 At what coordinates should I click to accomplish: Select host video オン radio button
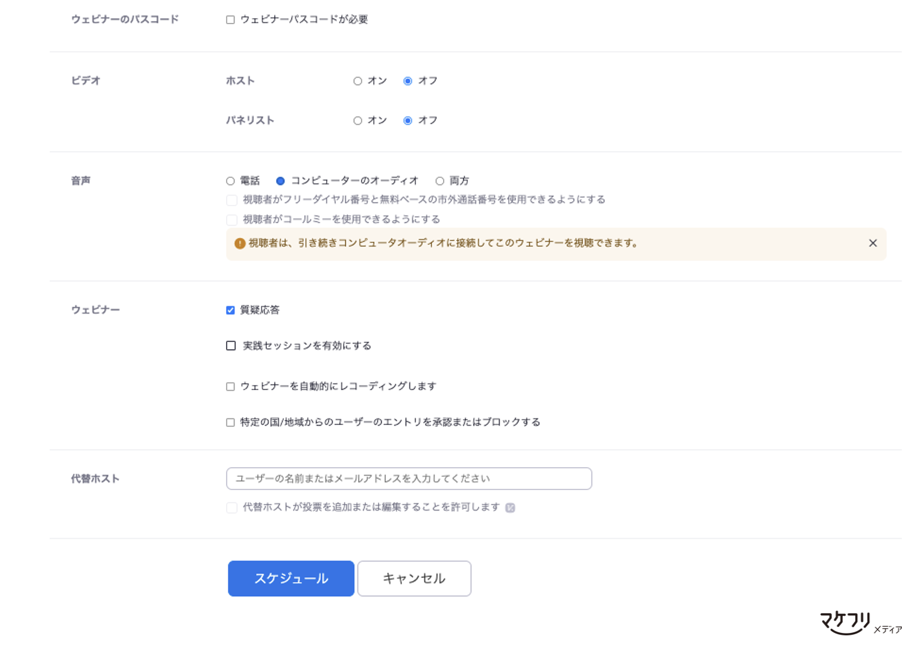(x=357, y=81)
